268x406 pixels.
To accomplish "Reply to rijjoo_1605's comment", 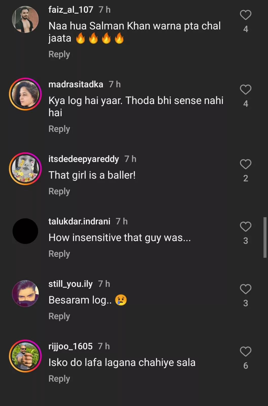I will [59, 379].
